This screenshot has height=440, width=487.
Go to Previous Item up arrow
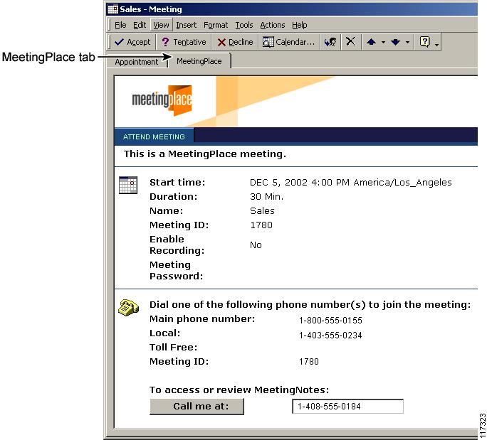371,42
